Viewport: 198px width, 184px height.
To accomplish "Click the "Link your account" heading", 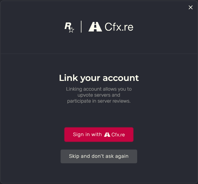I will click(x=99, y=78).
